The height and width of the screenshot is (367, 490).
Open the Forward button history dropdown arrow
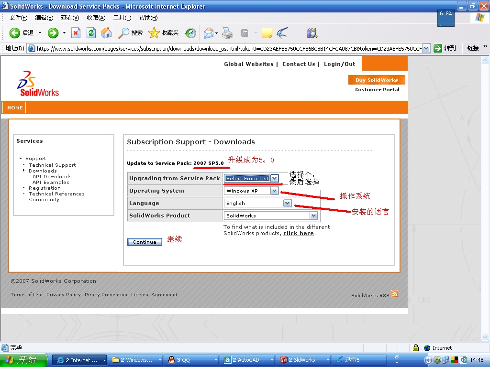[x=64, y=33]
